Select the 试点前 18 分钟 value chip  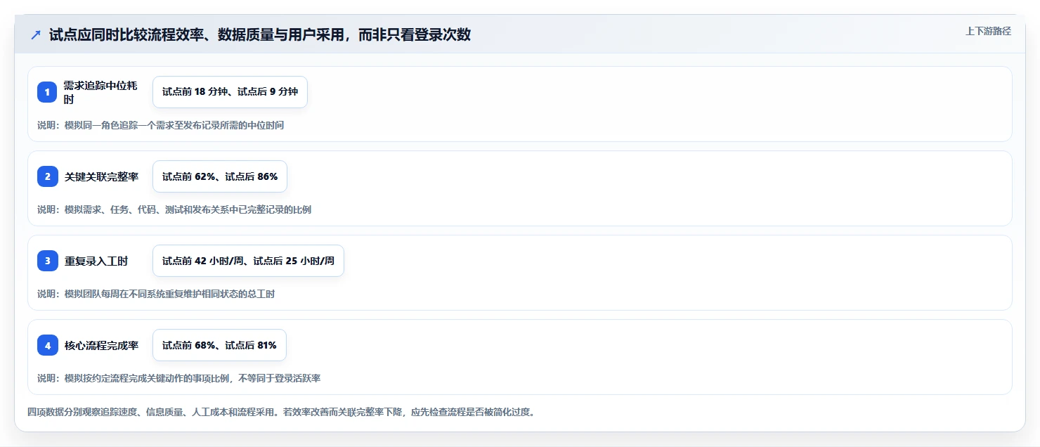pos(230,92)
